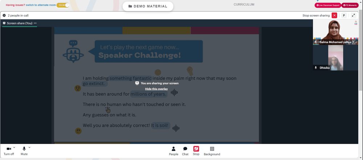Open Background effects
The image size is (363, 160).
(212, 151)
